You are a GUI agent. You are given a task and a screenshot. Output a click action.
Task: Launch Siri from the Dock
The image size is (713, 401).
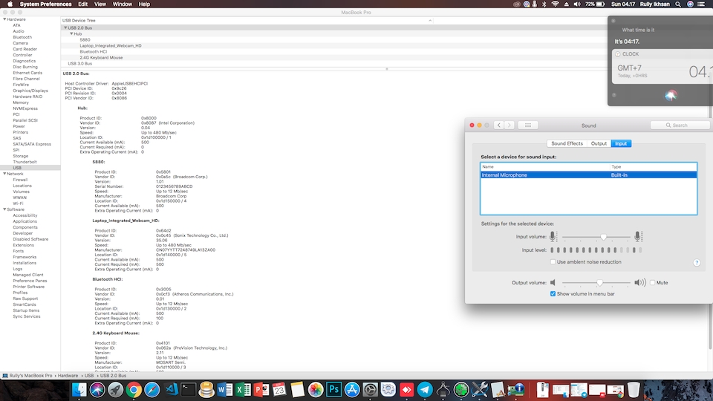pyautogui.click(x=97, y=390)
